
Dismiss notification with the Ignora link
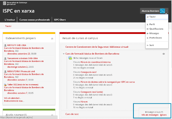pos(163,115)
